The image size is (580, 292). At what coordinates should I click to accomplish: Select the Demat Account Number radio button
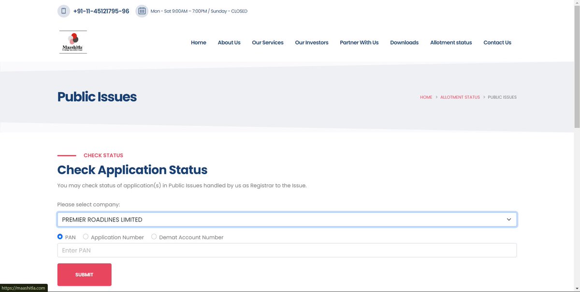(154, 237)
